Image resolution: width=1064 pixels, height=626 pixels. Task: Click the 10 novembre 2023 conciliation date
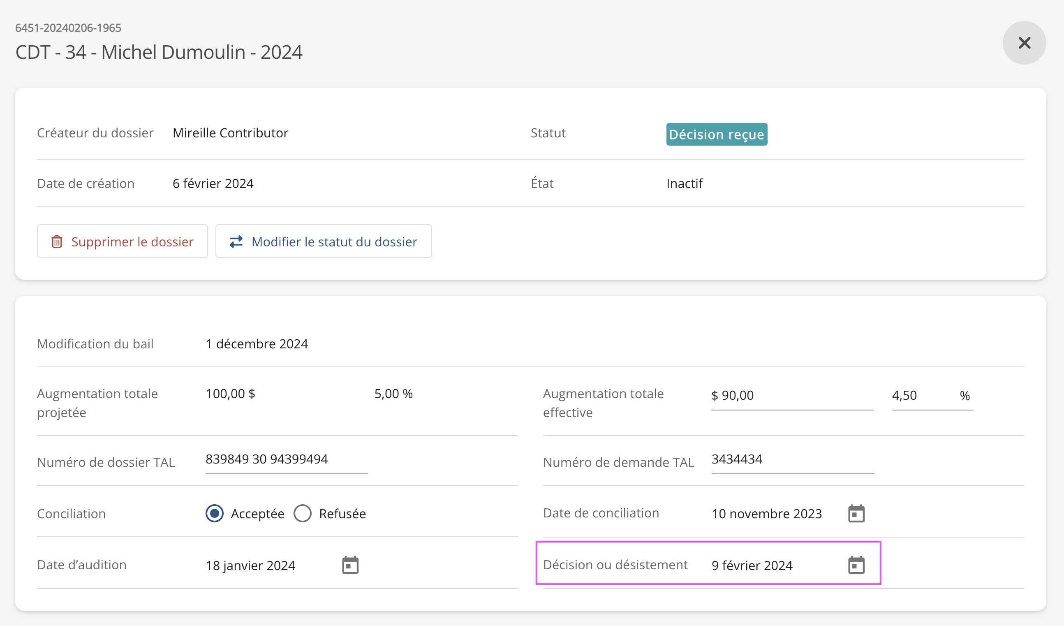766,514
